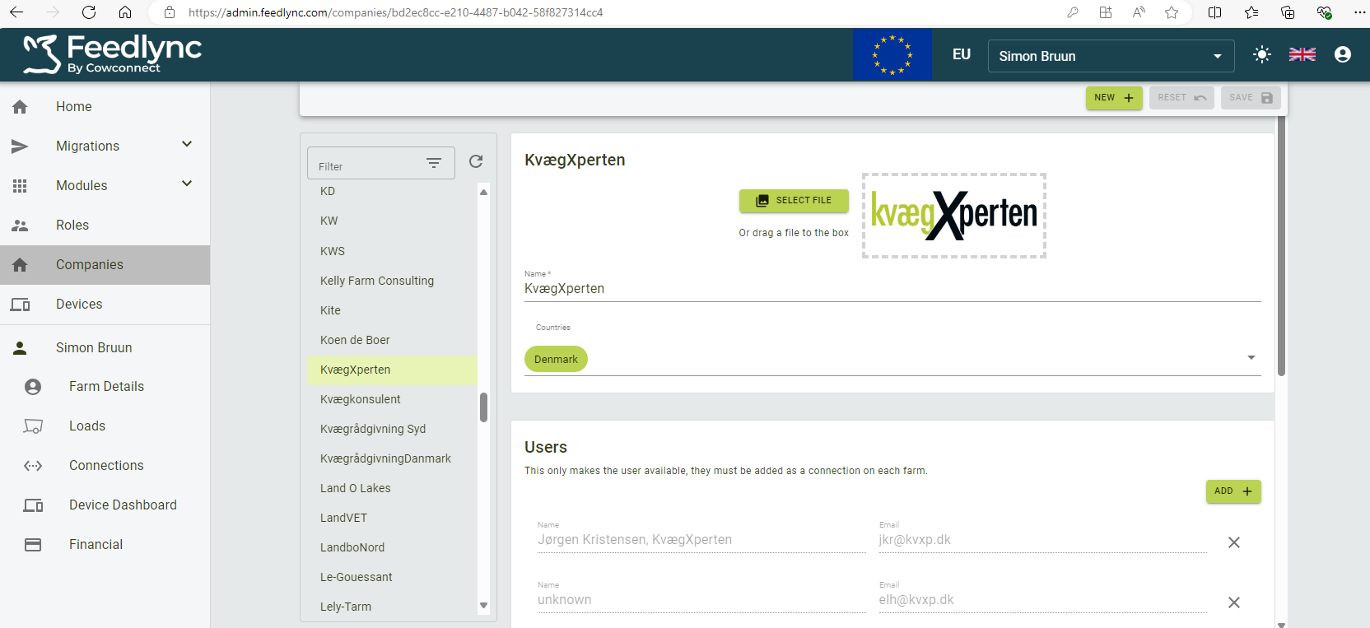Select Kvægrådgivning Syd company
The image size is (1370, 628).
click(x=393, y=429)
